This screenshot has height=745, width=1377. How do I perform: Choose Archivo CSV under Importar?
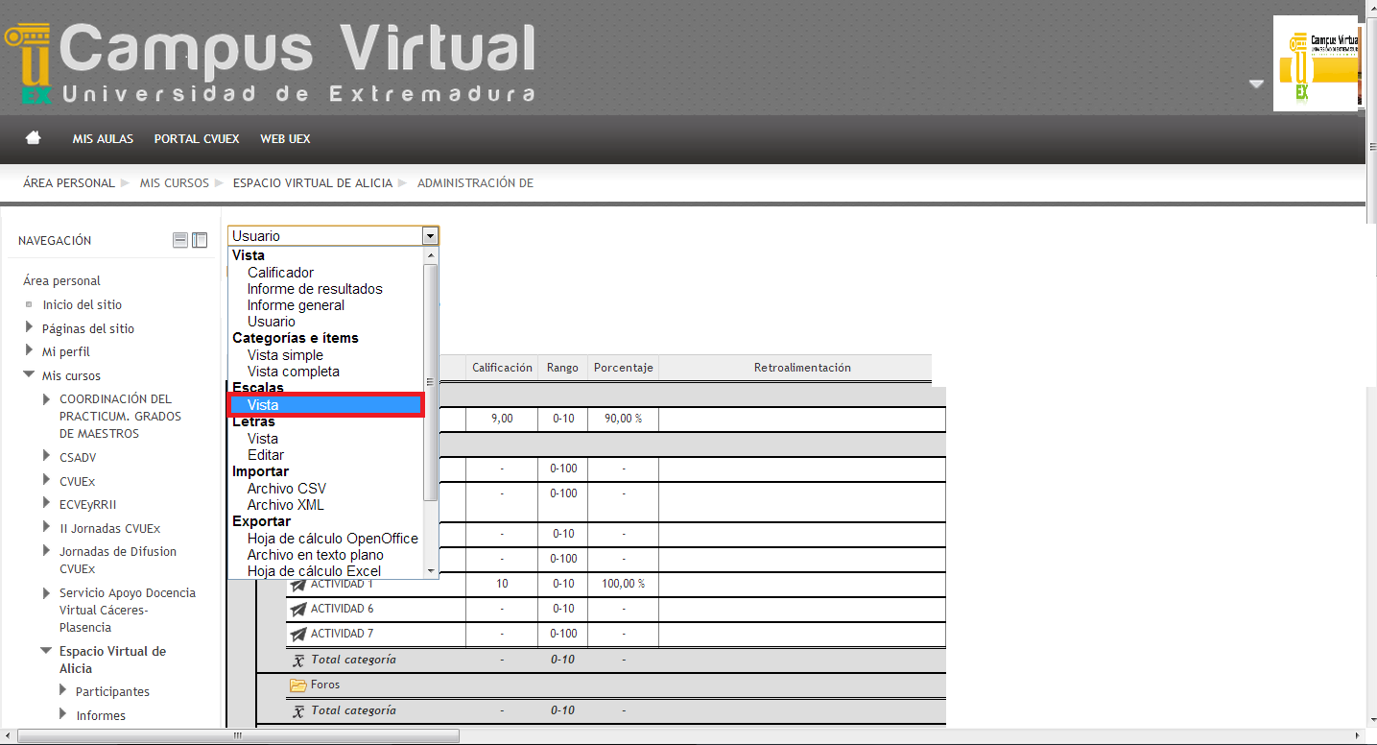[285, 489]
